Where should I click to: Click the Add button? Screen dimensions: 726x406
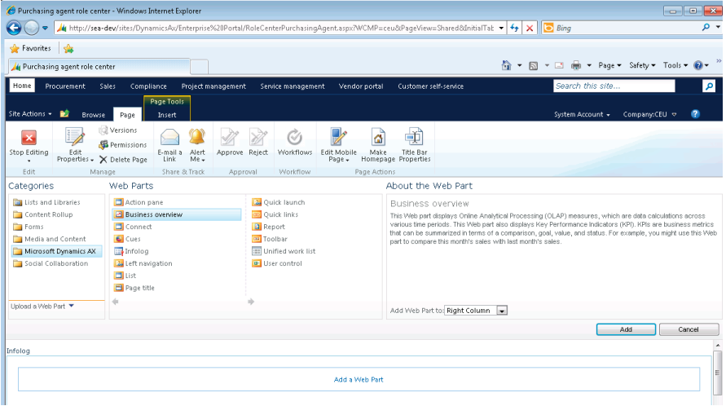(626, 329)
